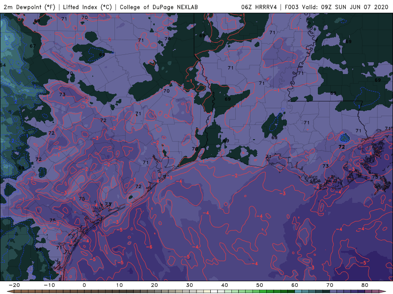The image size is (393, 294).
Task: Select 'College of DuPage NEXLAB' header text
Action: (x=159, y=7)
